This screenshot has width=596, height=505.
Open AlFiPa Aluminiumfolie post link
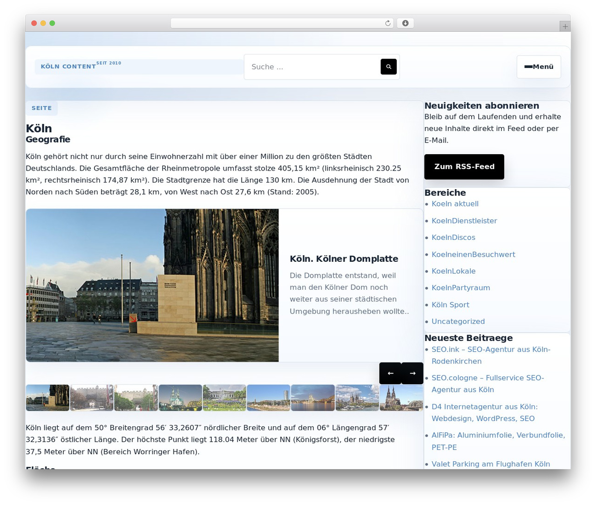pyautogui.click(x=498, y=441)
